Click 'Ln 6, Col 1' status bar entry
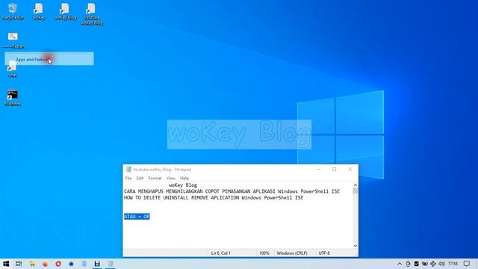Screen dimensions: 478x269 [x=221, y=253]
